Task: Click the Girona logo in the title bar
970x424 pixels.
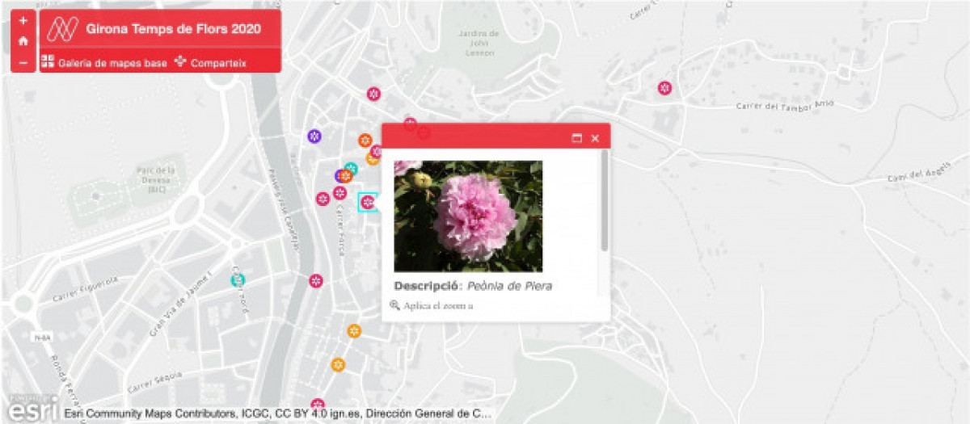Action: (x=61, y=29)
